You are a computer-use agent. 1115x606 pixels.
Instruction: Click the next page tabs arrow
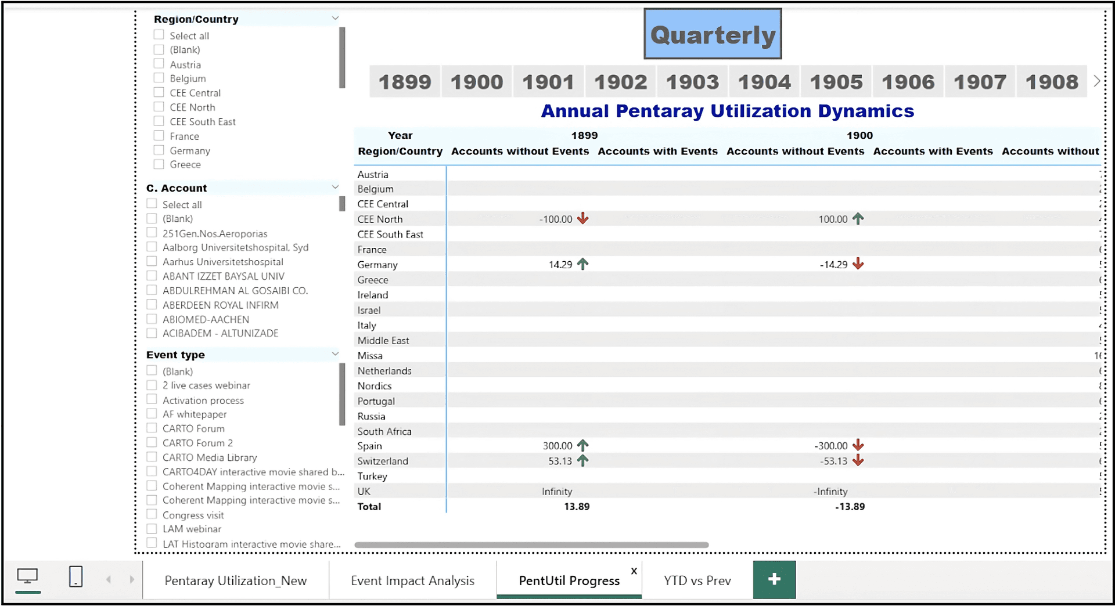pyautogui.click(x=132, y=579)
